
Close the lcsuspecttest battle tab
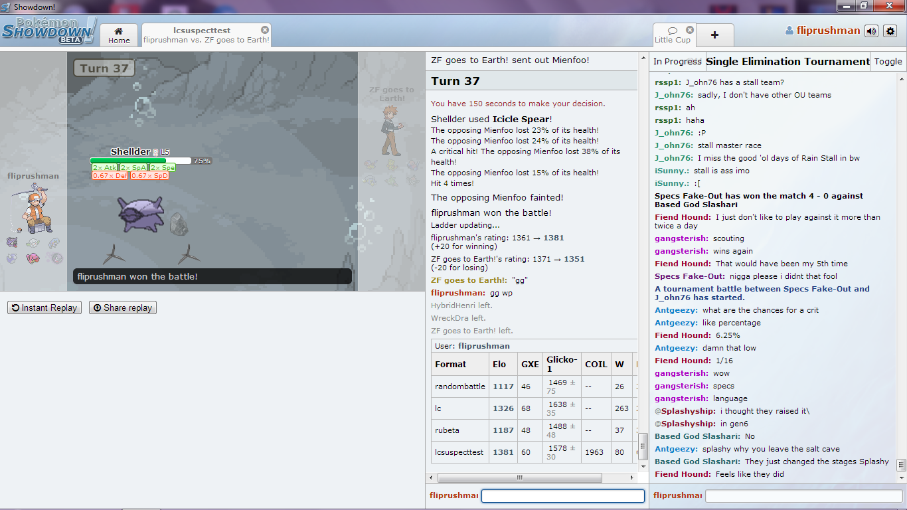point(265,30)
